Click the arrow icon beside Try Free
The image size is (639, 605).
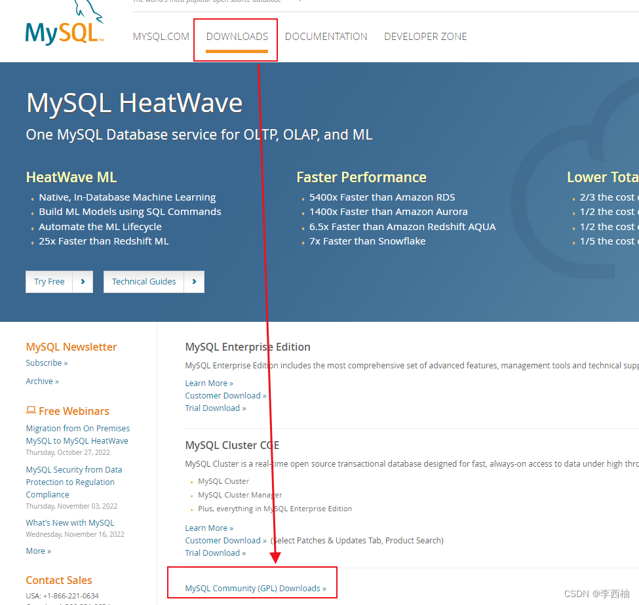[x=83, y=282]
